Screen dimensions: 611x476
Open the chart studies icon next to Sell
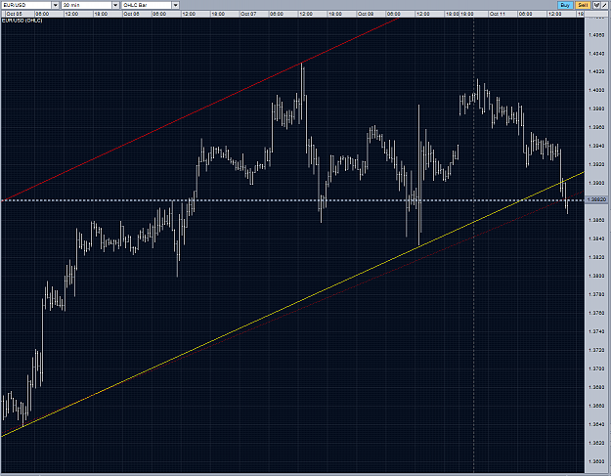click(x=596, y=5)
